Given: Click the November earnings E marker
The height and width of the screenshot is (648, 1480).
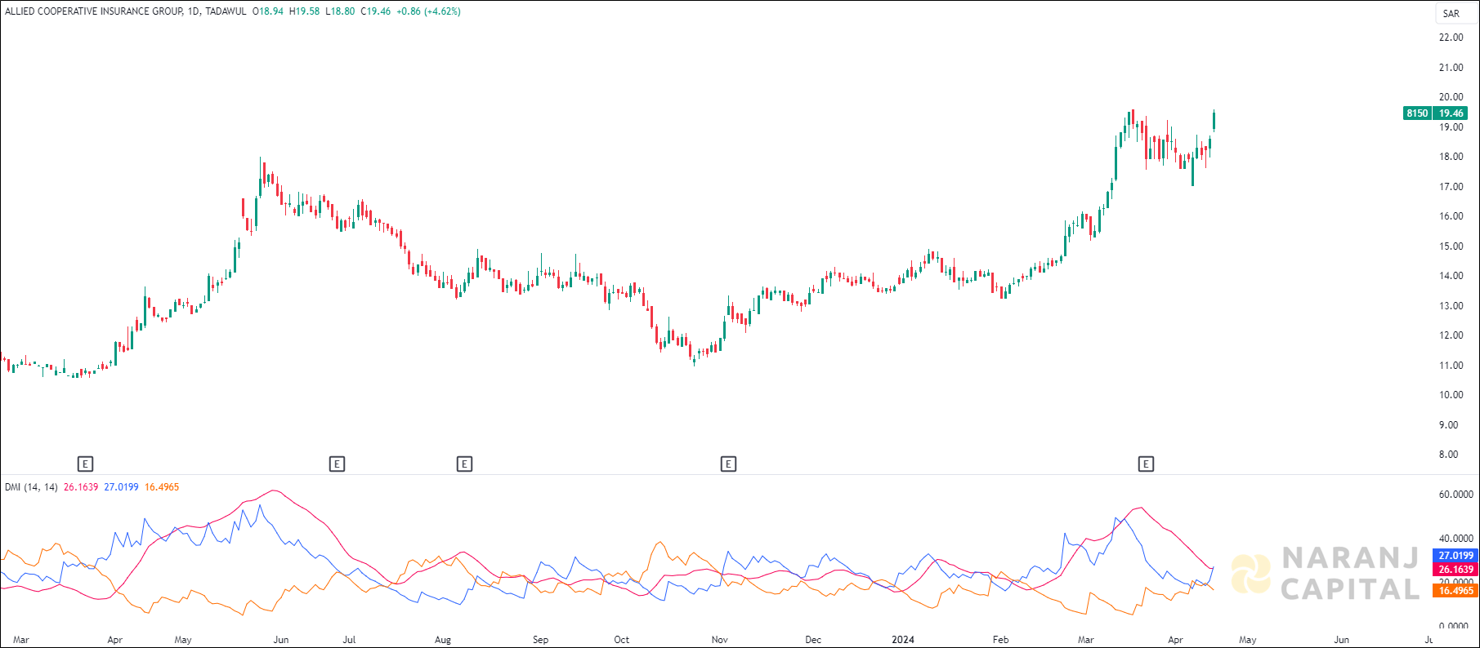Looking at the screenshot, I should (728, 464).
